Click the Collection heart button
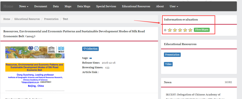 coord(91,49)
